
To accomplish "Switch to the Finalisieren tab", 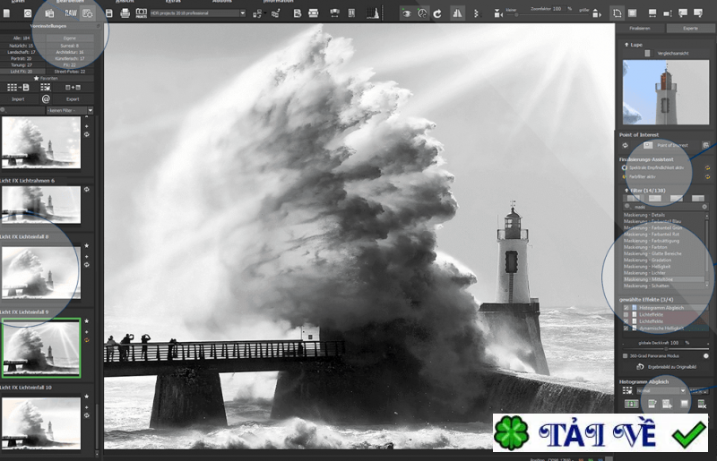I will (639, 29).
